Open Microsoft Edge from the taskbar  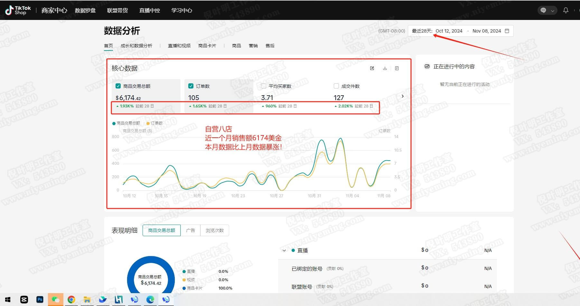click(x=150, y=300)
